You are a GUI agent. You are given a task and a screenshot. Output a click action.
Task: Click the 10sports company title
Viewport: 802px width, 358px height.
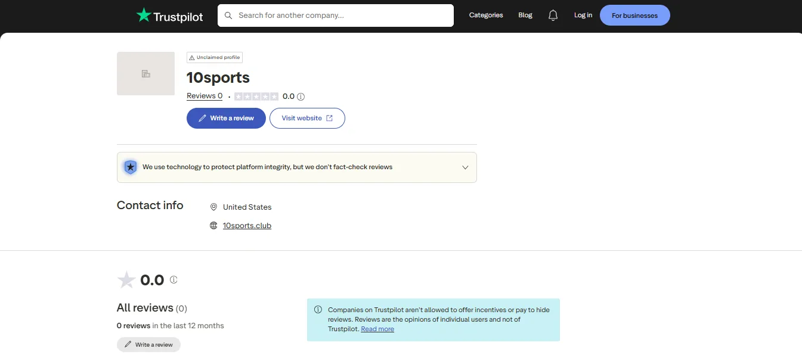pos(218,77)
